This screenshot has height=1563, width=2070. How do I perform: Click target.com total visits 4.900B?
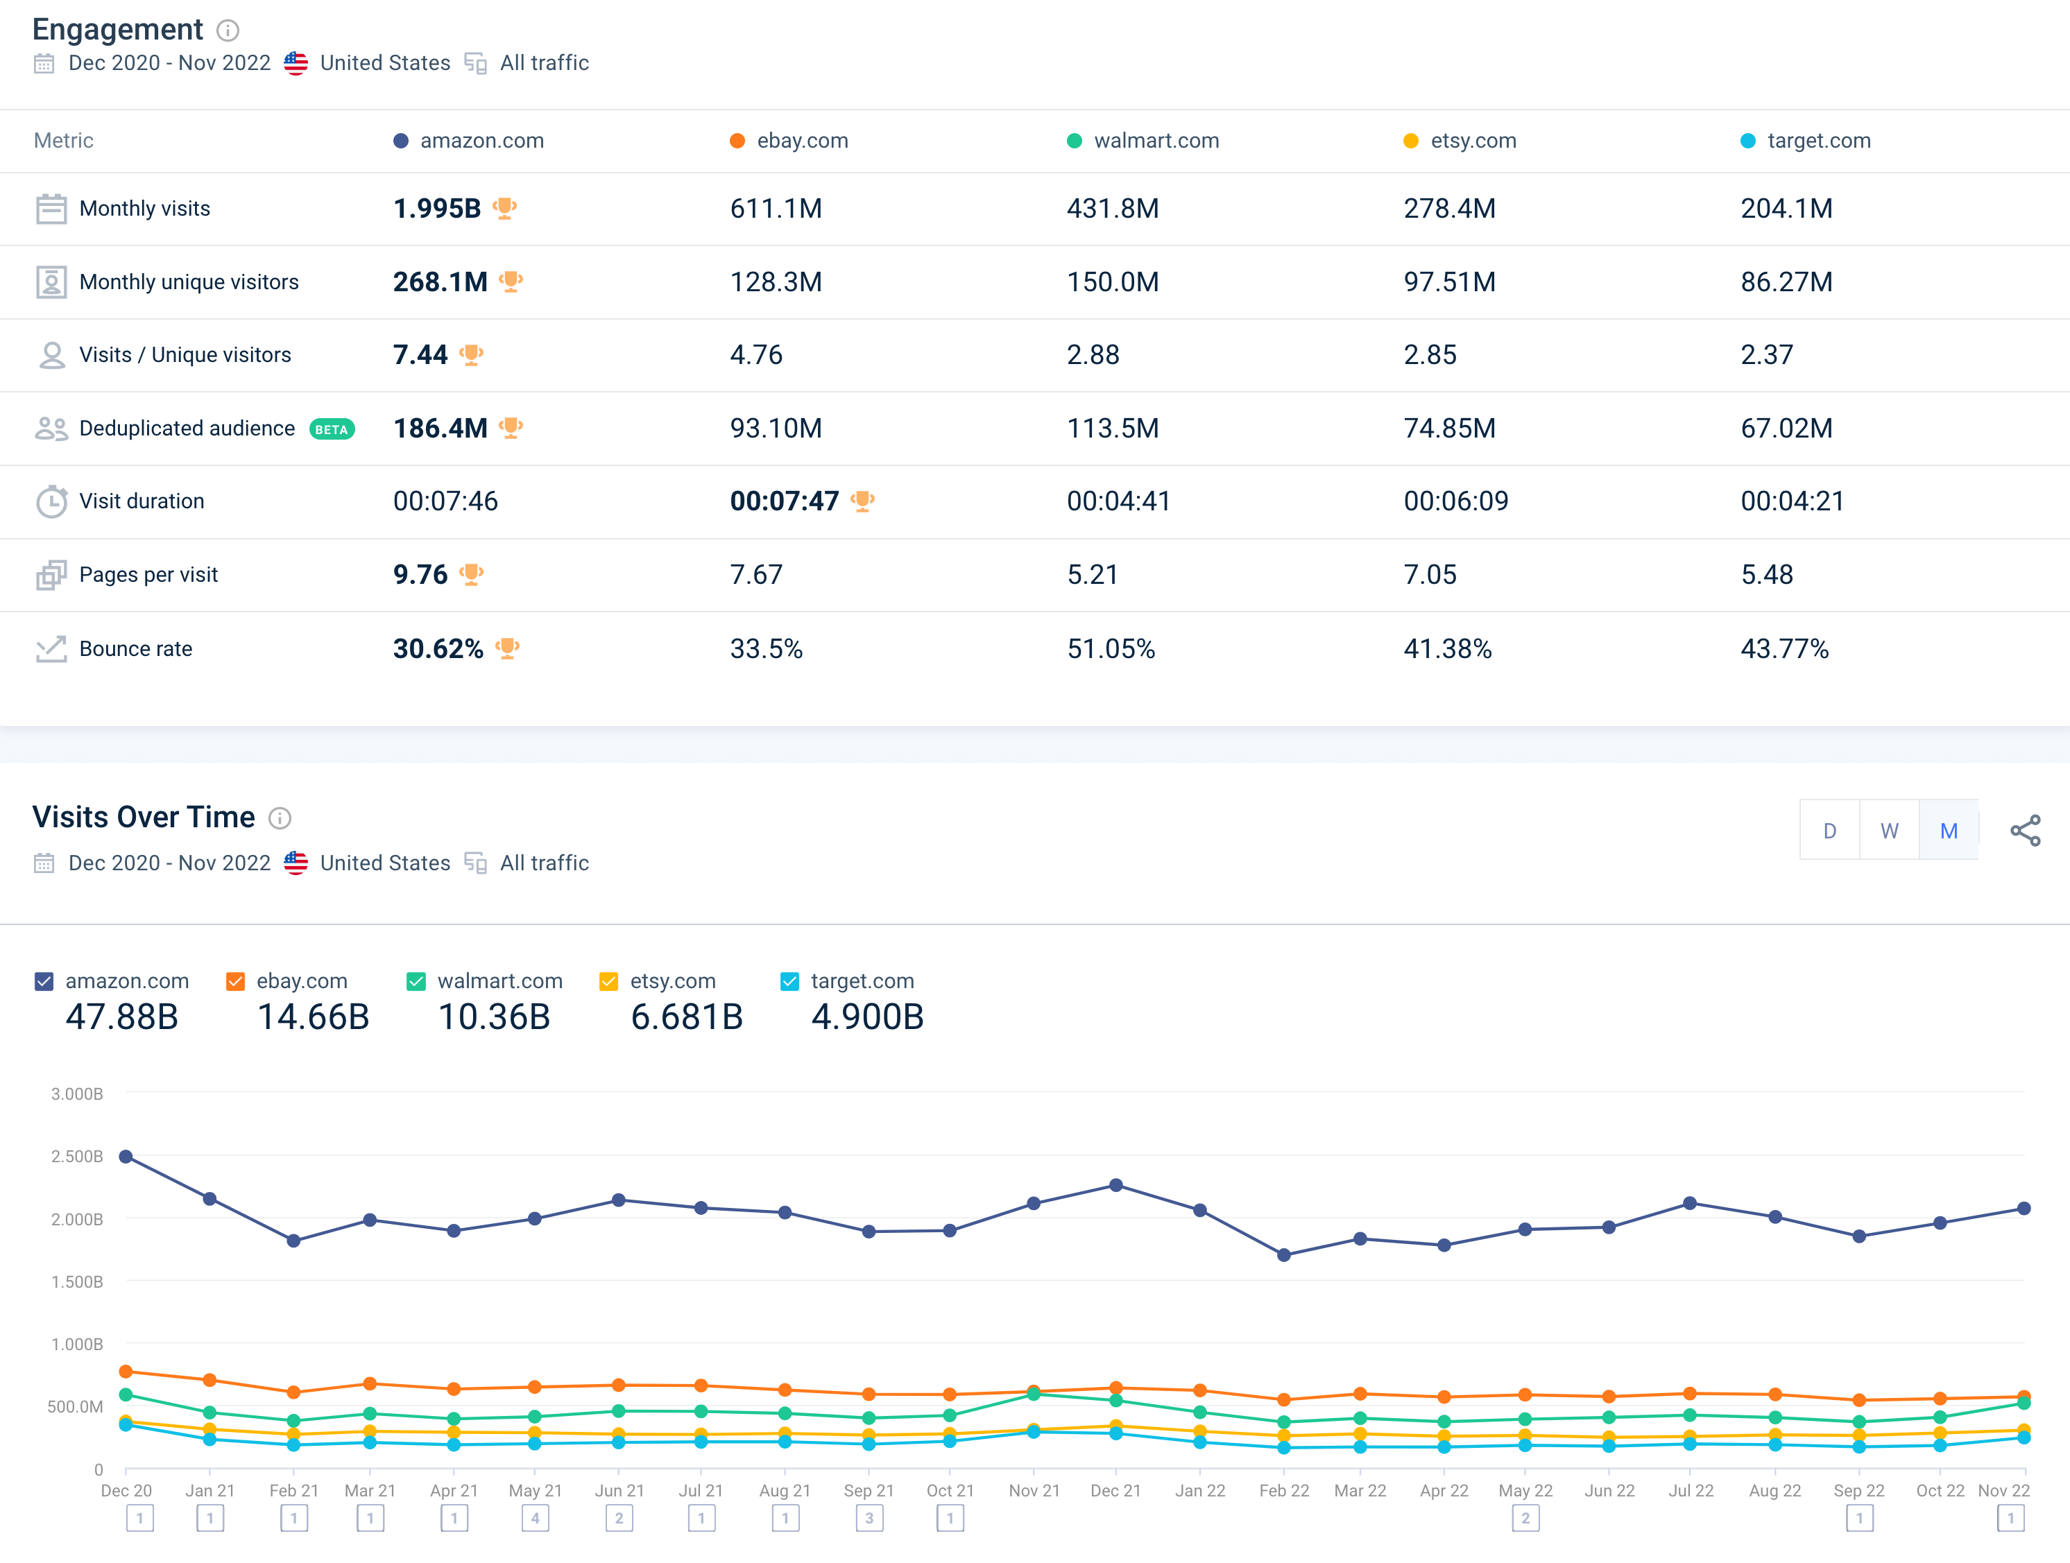coord(868,1017)
